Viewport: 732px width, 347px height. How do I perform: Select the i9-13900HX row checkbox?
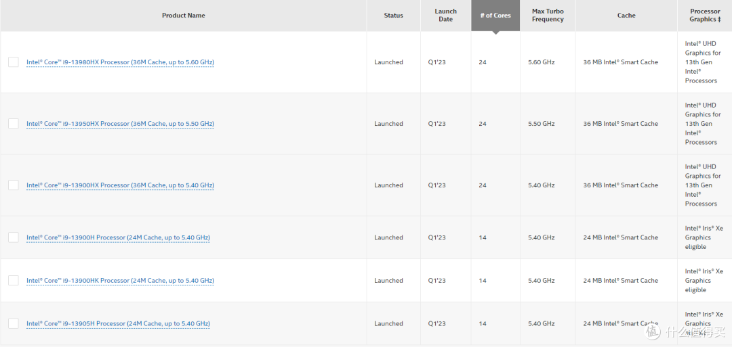pyautogui.click(x=14, y=185)
